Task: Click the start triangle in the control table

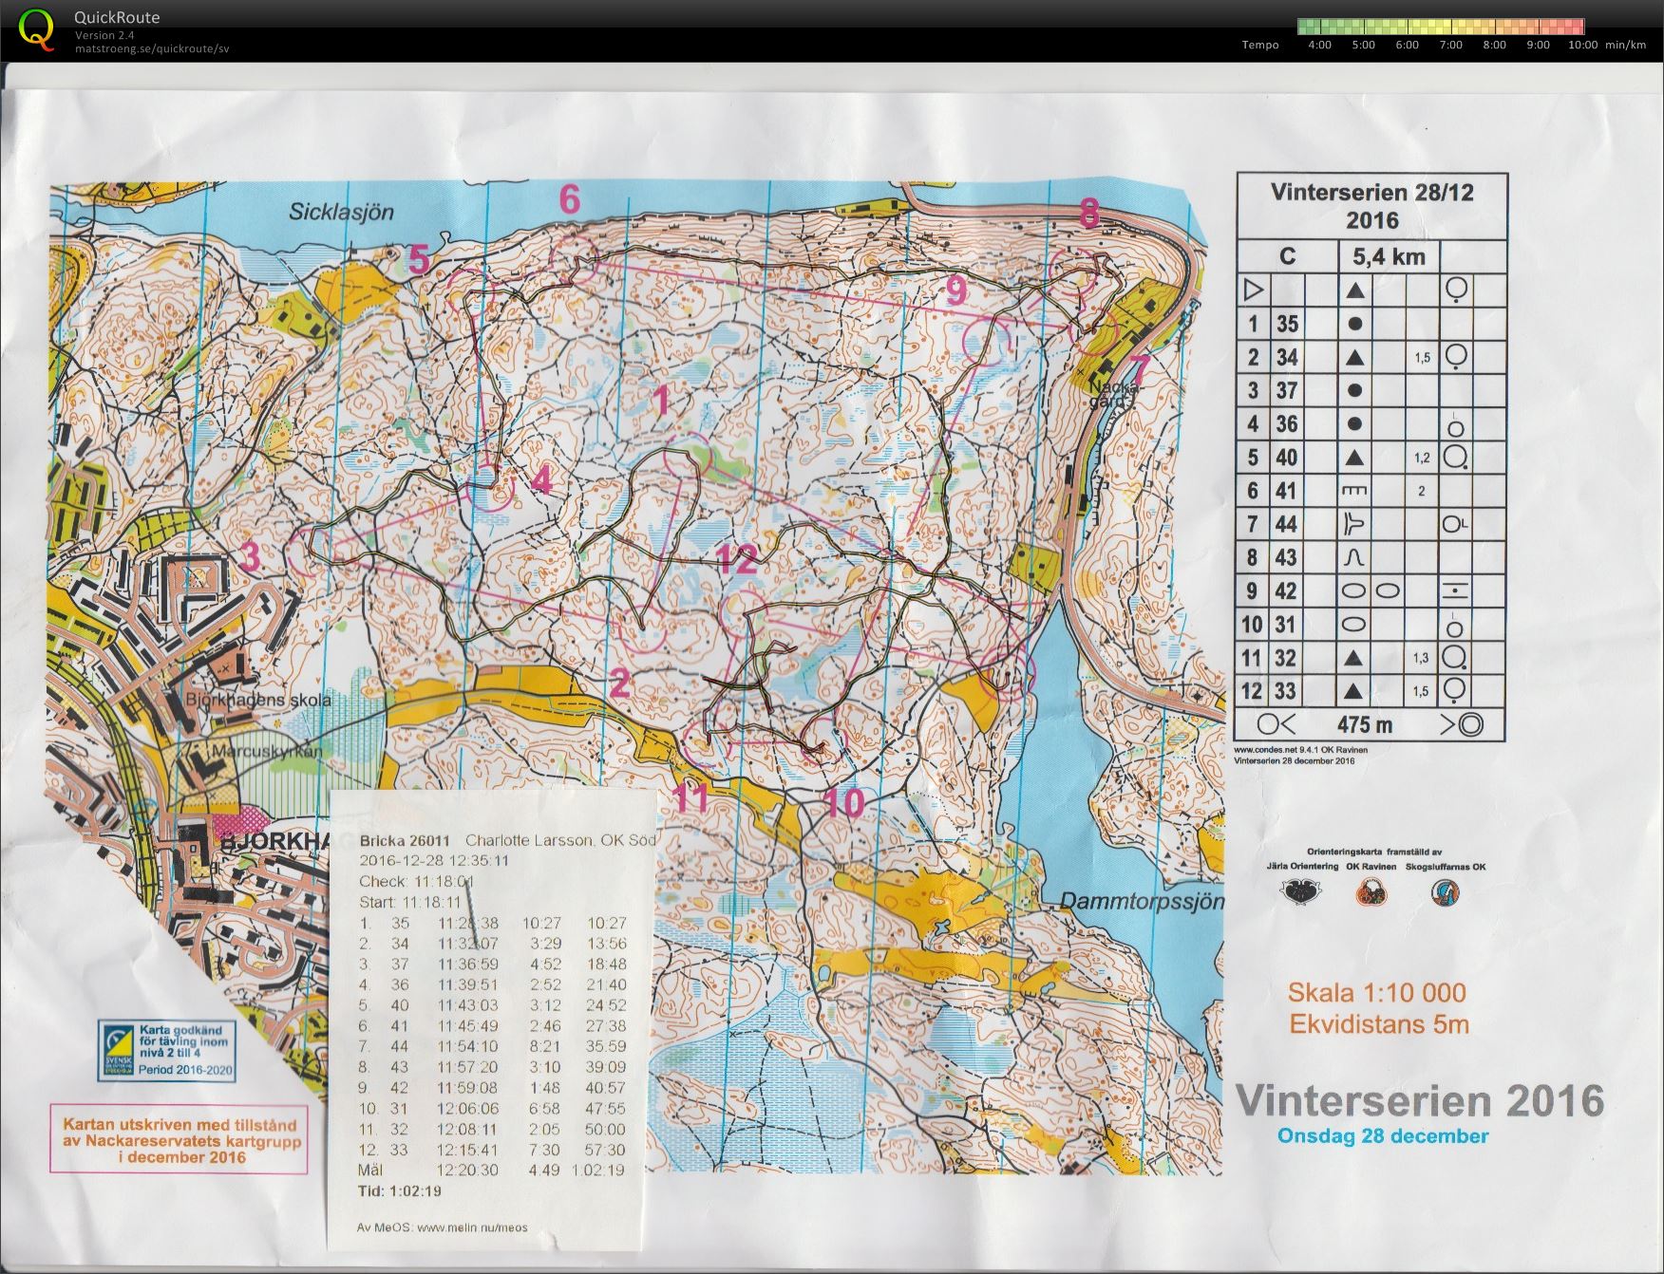Action: 1253,290
